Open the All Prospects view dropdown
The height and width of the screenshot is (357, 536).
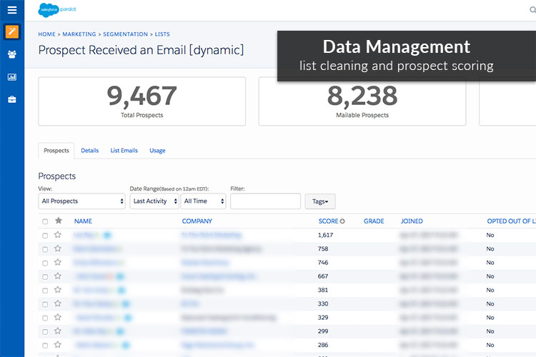pyautogui.click(x=81, y=201)
